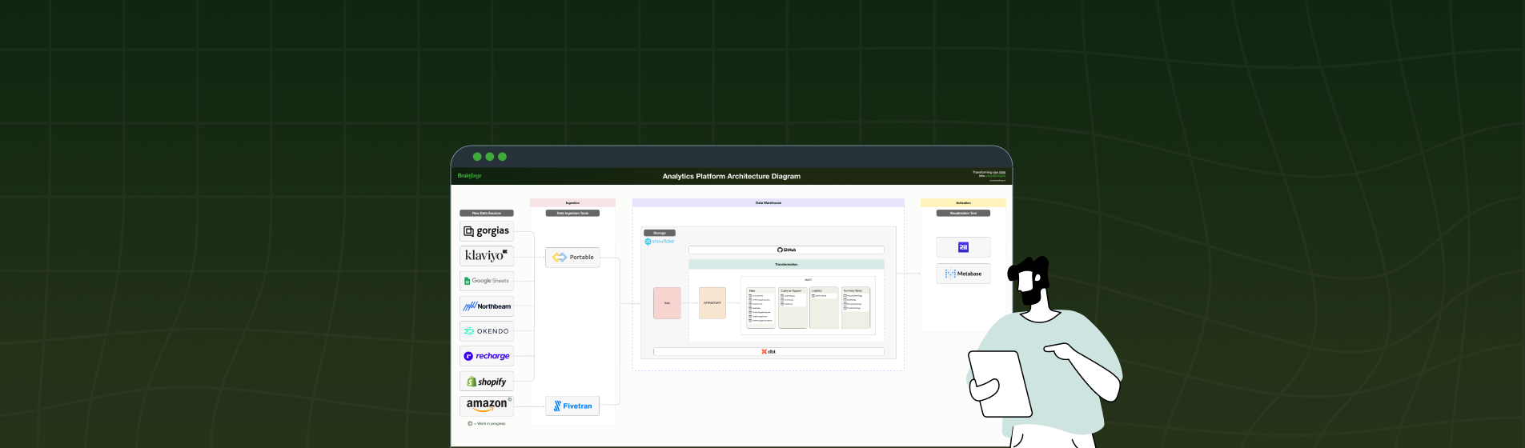Click the Rill visualization tool box
Image resolution: width=1525 pixels, height=448 pixels.
pyautogui.click(x=963, y=247)
